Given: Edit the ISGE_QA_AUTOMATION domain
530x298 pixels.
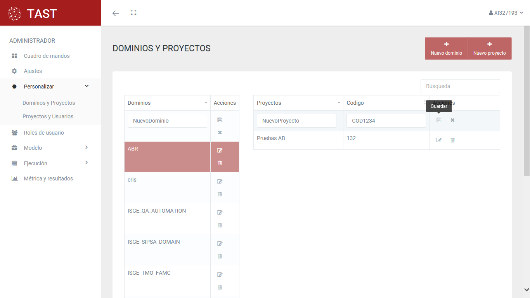Looking at the screenshot, I should (x=220, y=213).
